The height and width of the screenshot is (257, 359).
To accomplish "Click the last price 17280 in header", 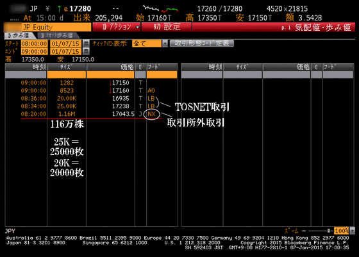I will click(80, 9).
